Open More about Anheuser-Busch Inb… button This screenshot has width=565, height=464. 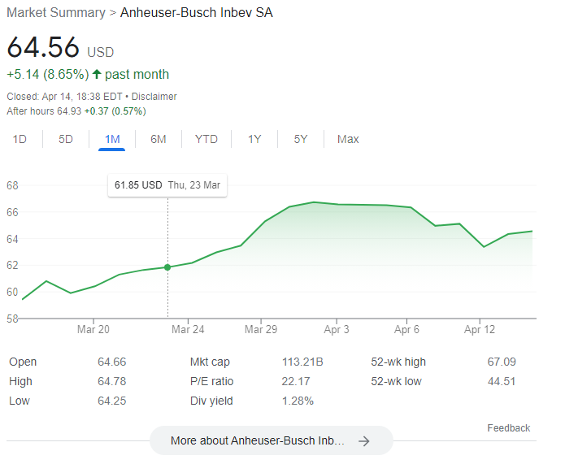(x=271, y=440)
